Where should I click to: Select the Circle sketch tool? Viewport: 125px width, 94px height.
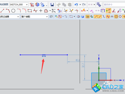coord(13,11)
